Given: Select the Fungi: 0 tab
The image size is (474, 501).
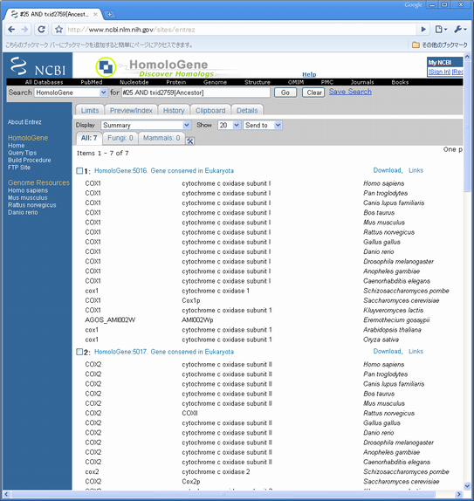Looking at the screenshot, I should tap(120, 138).
